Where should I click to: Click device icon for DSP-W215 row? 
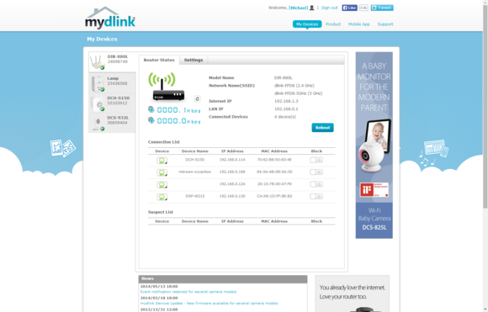162,197
